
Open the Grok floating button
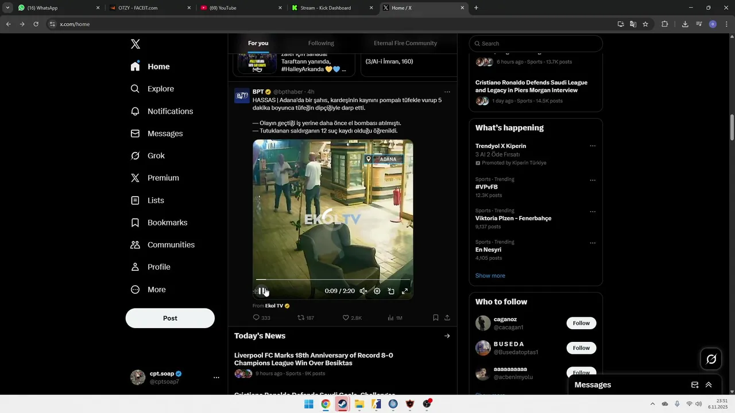pos(711,359)
